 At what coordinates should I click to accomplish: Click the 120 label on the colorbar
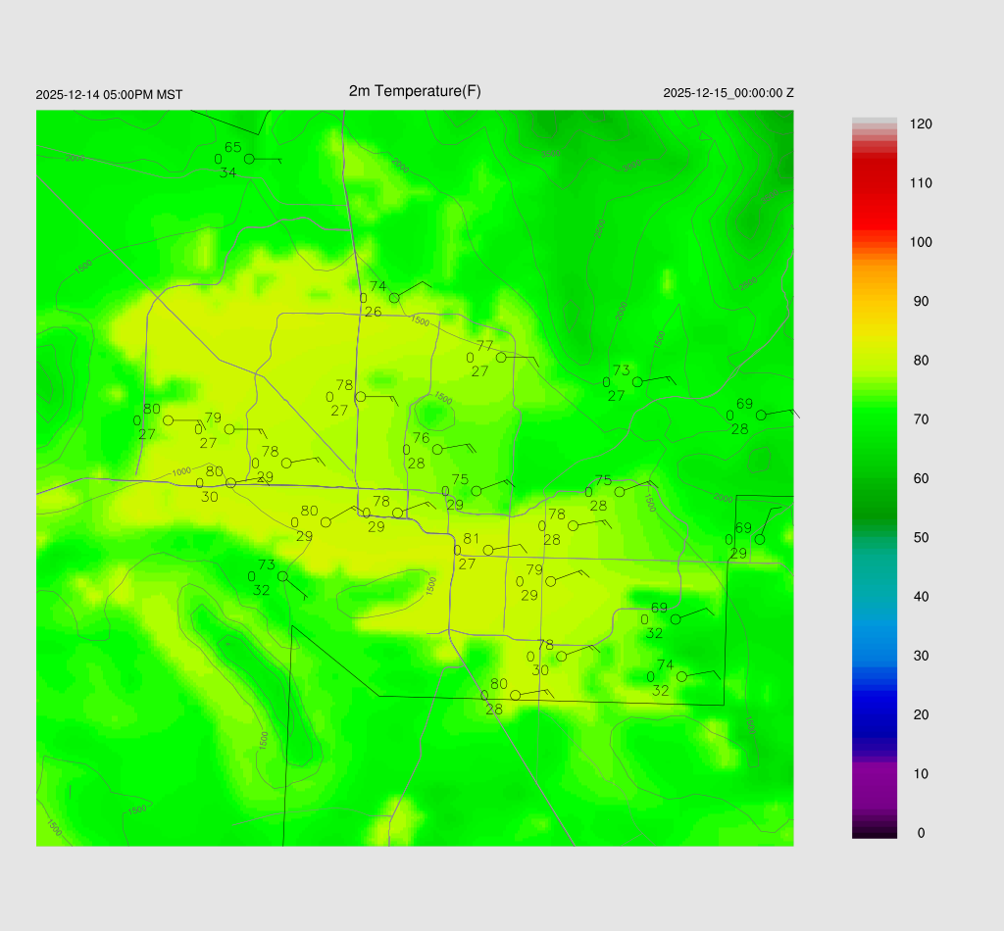coord(921,124)
